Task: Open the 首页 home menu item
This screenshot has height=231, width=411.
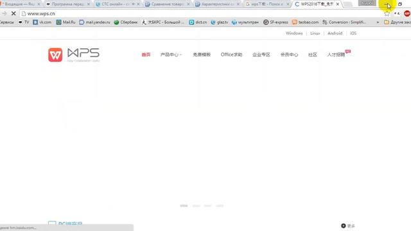Action: tap(146, 55)
